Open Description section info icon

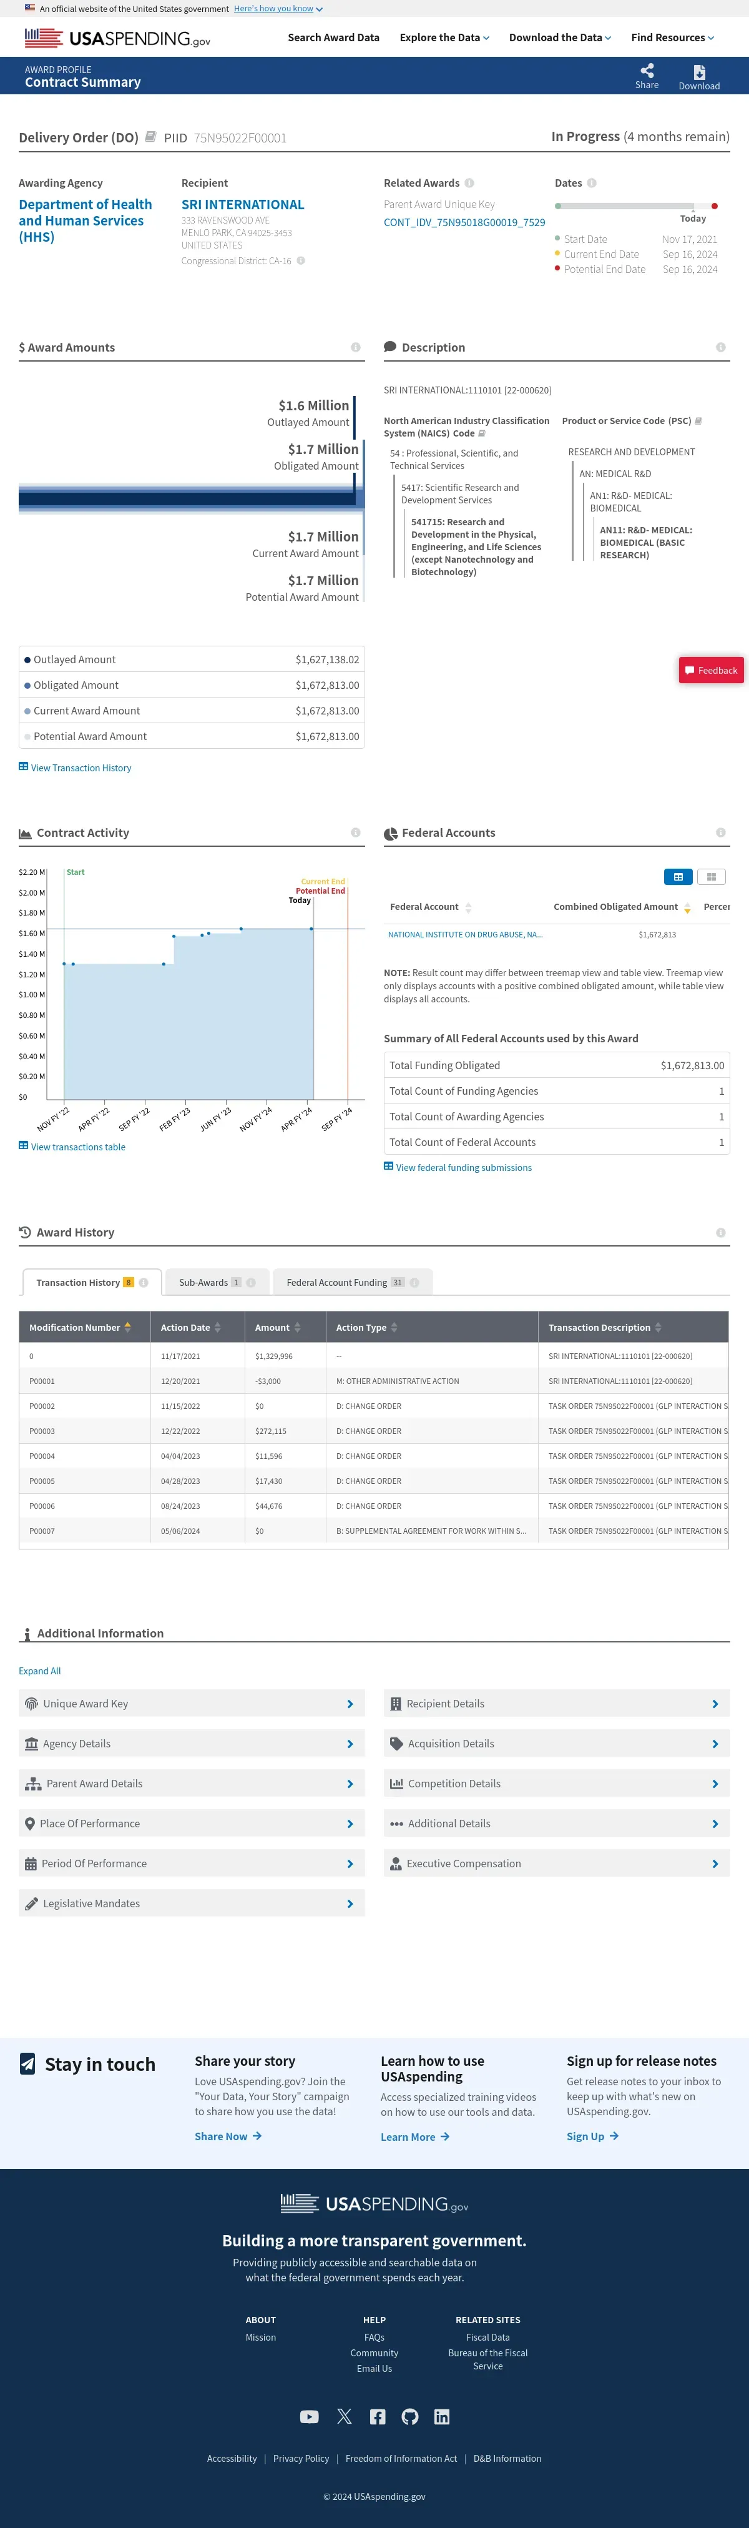coord(720,347)
